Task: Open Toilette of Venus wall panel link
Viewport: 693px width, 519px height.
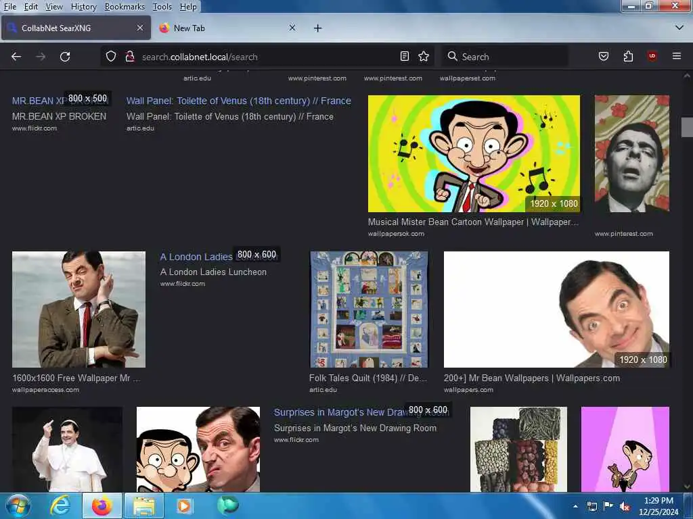Action: click(239, 101)
